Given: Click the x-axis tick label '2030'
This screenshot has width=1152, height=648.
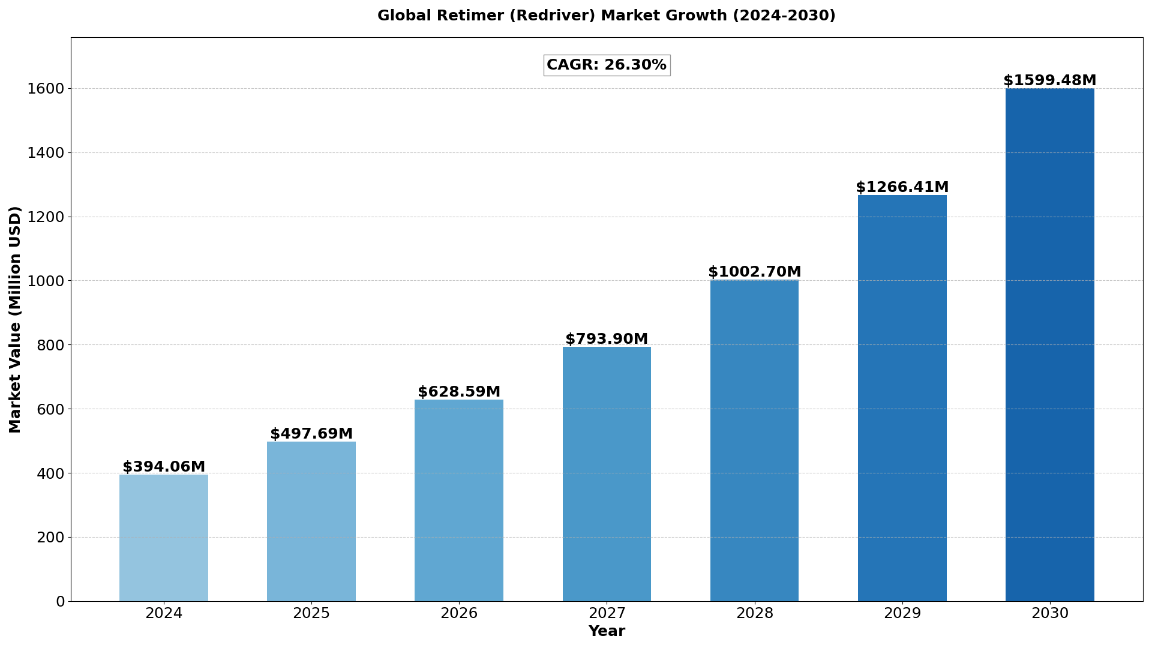Looking at the screenshot, I should pos(1050,613).
